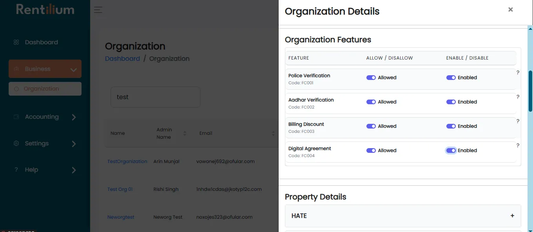Viewport: 533px width, 232px height.
Task: Expand the HATE property plus icon
Action: (512, 216)
